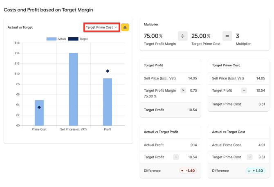Click the 0.75 Target Profit Margin value
274x187 pixels.
(193, 90)
